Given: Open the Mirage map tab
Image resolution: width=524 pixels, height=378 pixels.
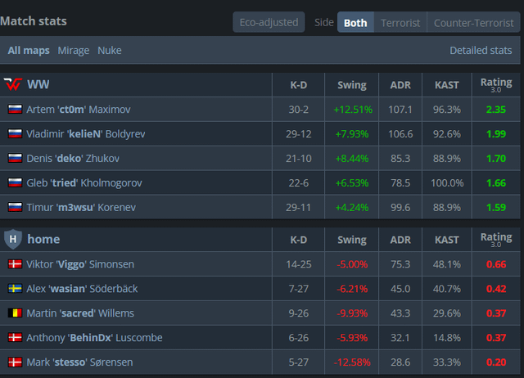Looking at the screenshot, I should 74,51.
